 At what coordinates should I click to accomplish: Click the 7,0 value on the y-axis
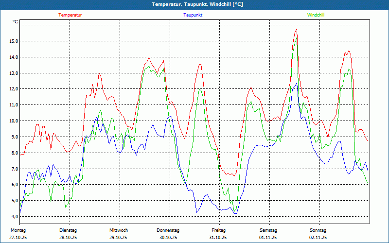point(14,169)
